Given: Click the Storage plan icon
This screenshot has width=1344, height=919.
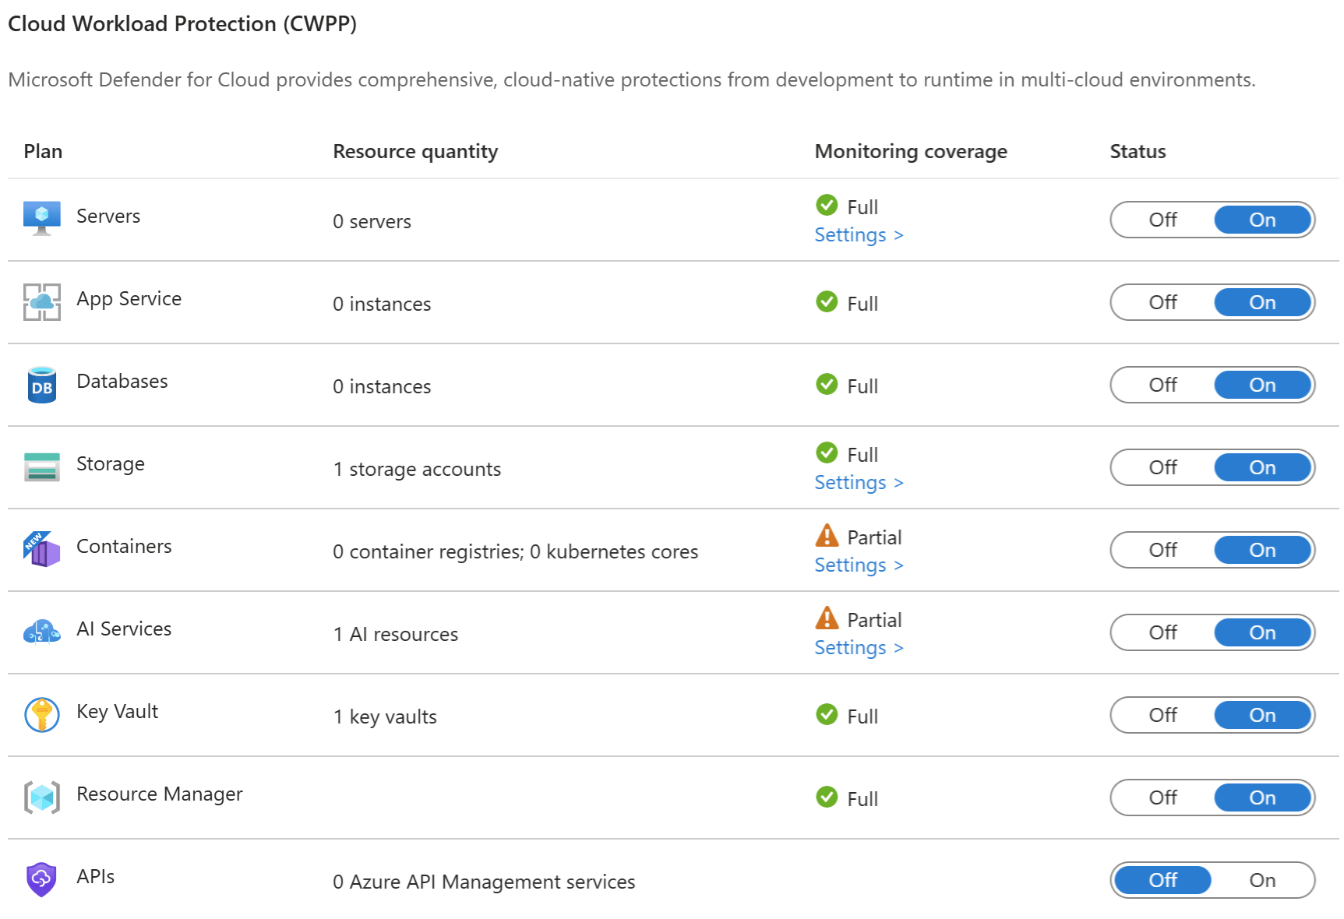Looking at the screenshot, I should pos(42,467).
